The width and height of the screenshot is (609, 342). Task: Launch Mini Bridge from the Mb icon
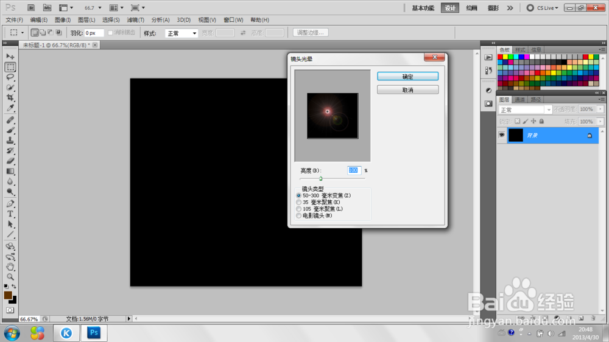(x=47, y=8)
